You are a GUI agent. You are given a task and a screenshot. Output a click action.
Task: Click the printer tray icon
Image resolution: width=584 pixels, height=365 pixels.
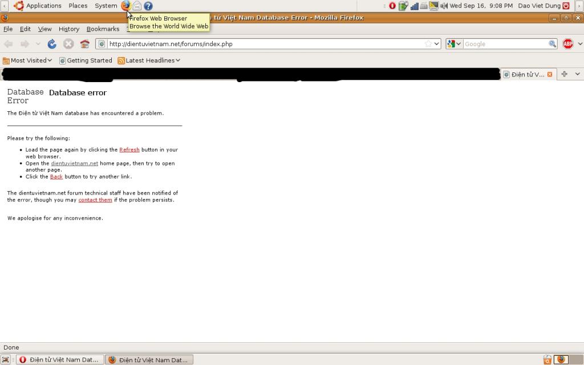point(424,6)
